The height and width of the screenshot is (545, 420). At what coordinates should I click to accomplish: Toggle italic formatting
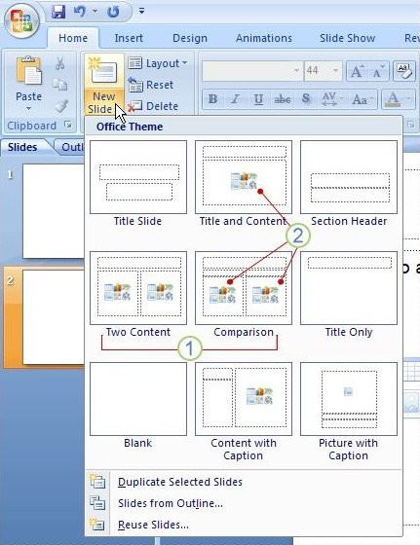(235, 99)
